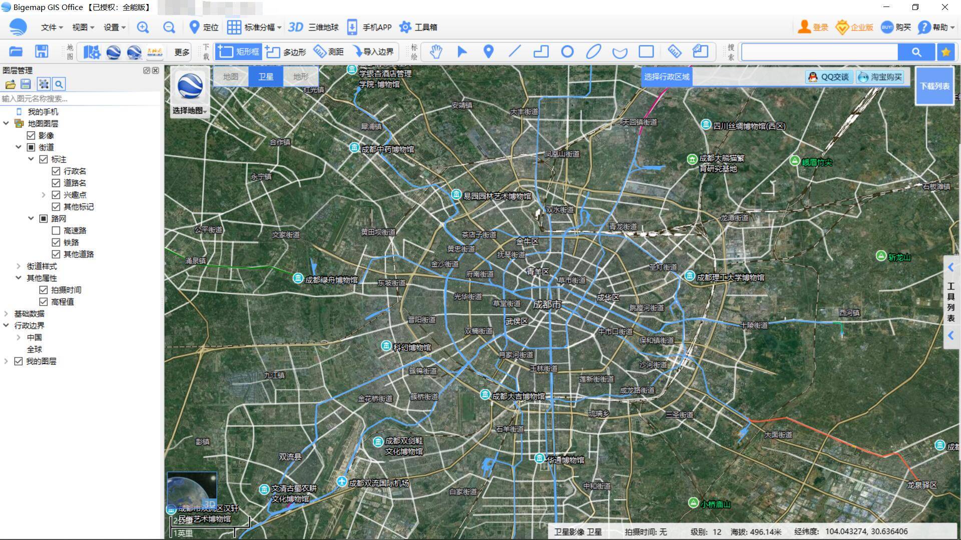This screenshot has width=961, height=540.
Task: Open the 标准分幅 dropdown
Action: coord(254,27)
